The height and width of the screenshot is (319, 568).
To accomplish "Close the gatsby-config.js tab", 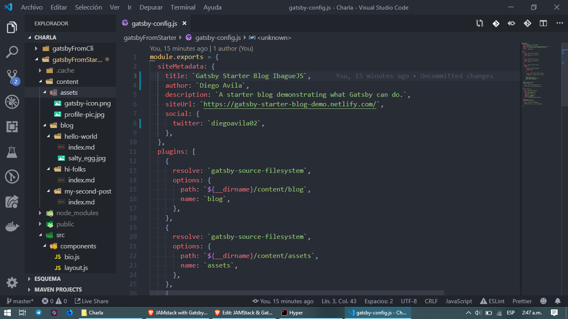I will (x=185, y=24).
